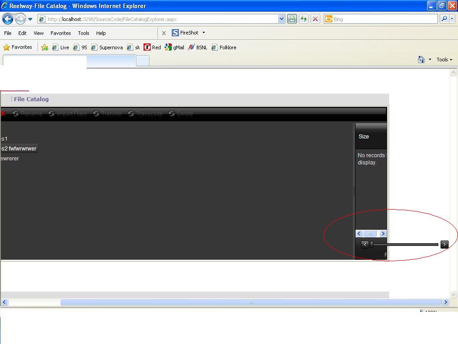Click the splitter bar handle beside grid
This screenshot has width=458, height=344.
pos(354,191)
